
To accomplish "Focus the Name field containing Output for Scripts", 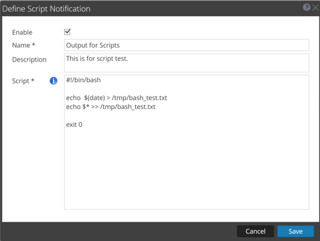I will pyautogui.click(x=186, y=45).
